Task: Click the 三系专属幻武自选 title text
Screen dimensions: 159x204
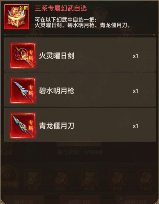Action: 61,9
